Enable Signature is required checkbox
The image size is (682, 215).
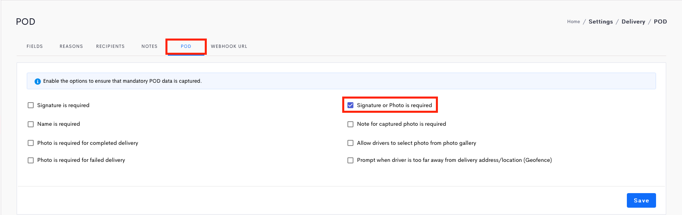click(x=30, y=105)
